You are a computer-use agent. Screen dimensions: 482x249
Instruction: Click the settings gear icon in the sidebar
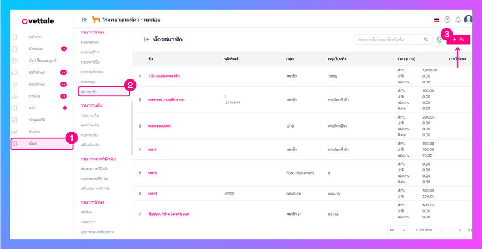[15, 144]
